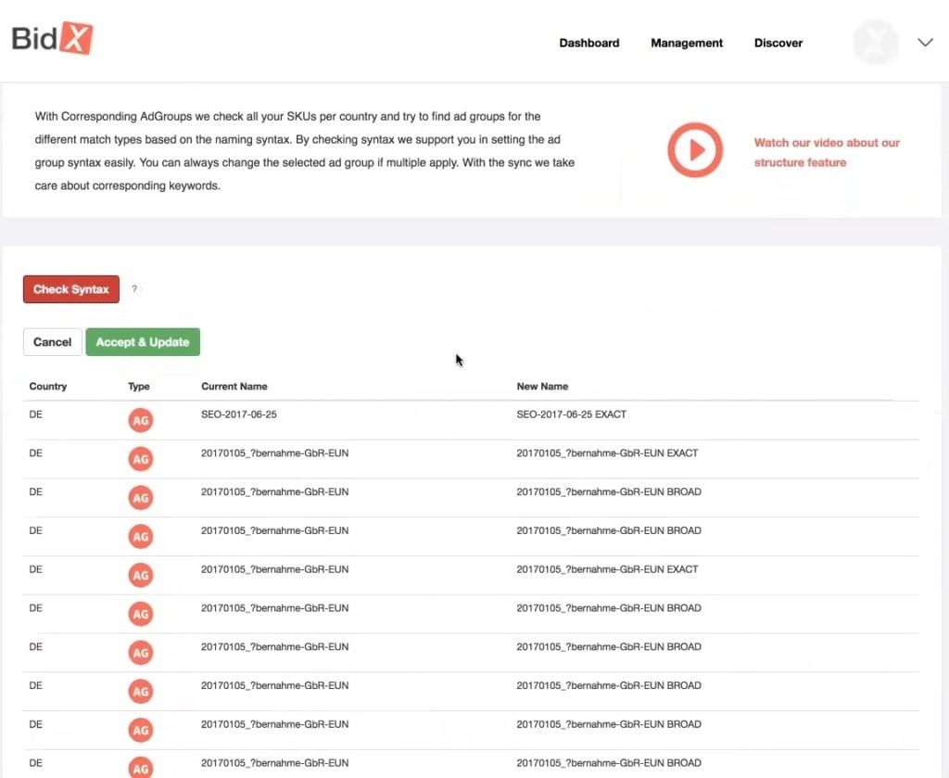Click the Cancel button
Image resolution: width=949 pixels, height=778 pixels.
[52, 342]
